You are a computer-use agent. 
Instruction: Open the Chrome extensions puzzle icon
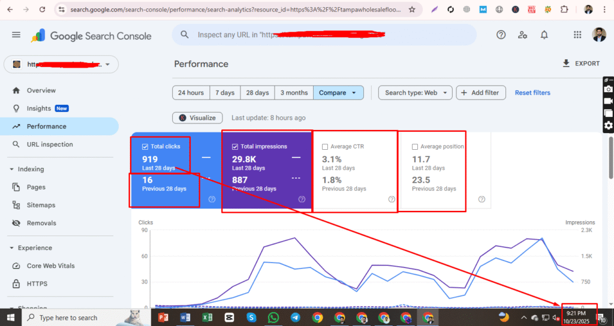[564, 10]
